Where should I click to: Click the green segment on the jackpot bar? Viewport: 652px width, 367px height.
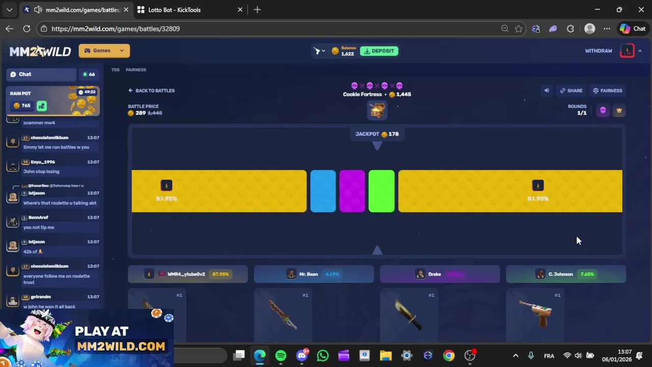pos(382,191)
